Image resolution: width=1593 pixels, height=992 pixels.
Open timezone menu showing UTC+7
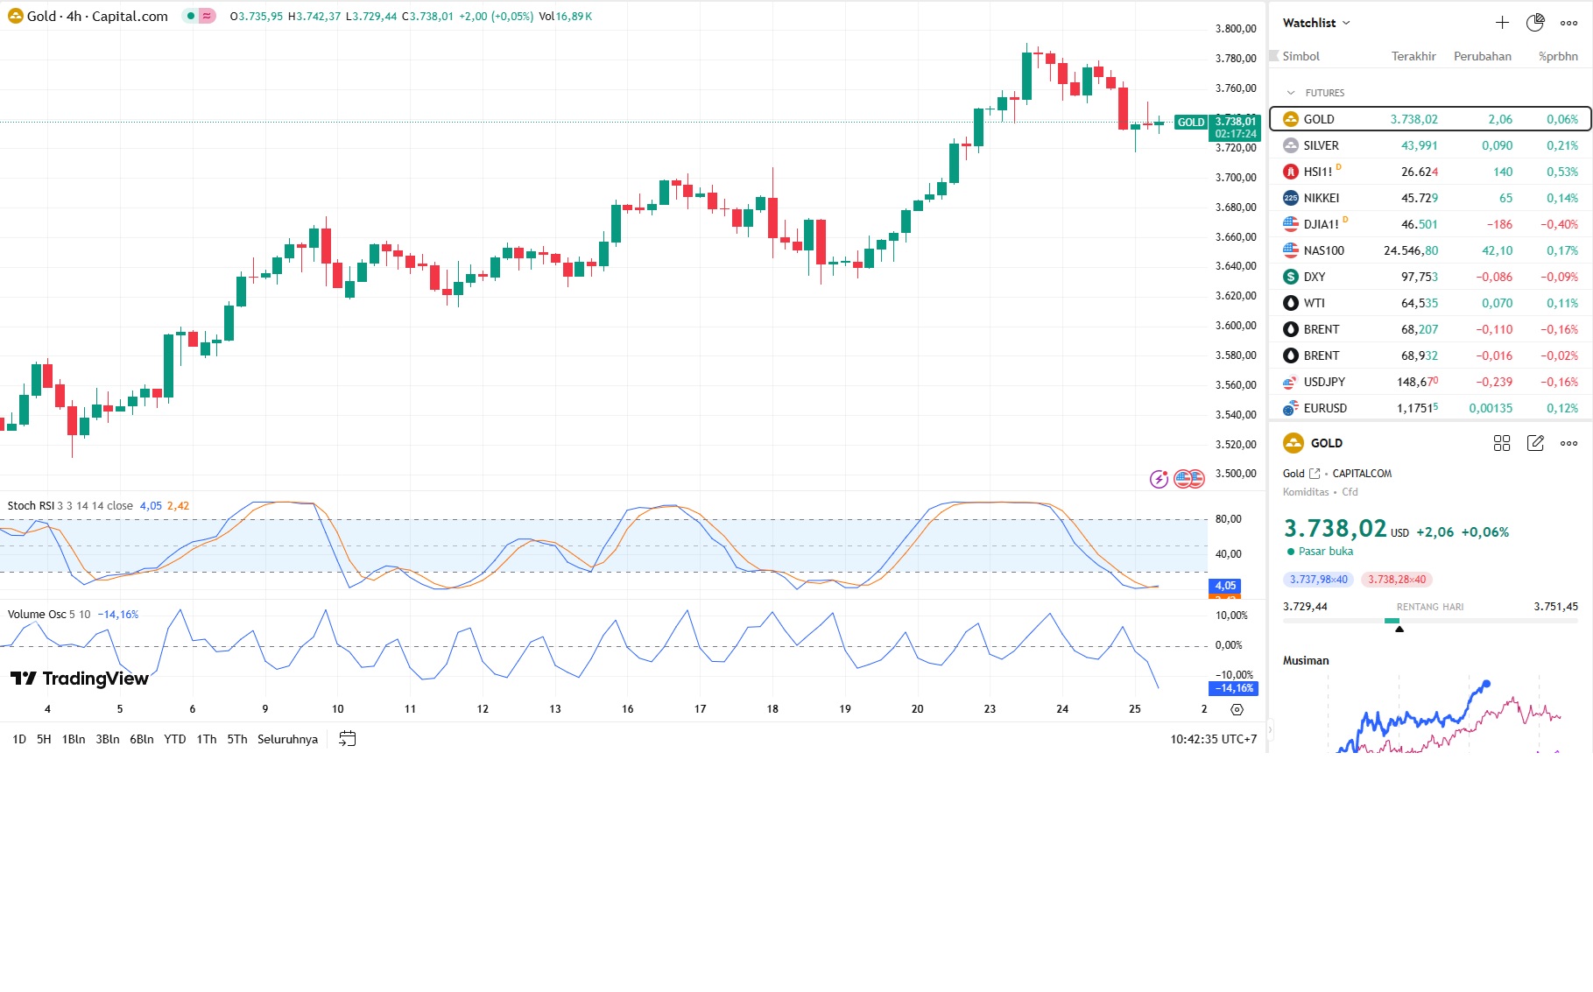[1213, 739]
